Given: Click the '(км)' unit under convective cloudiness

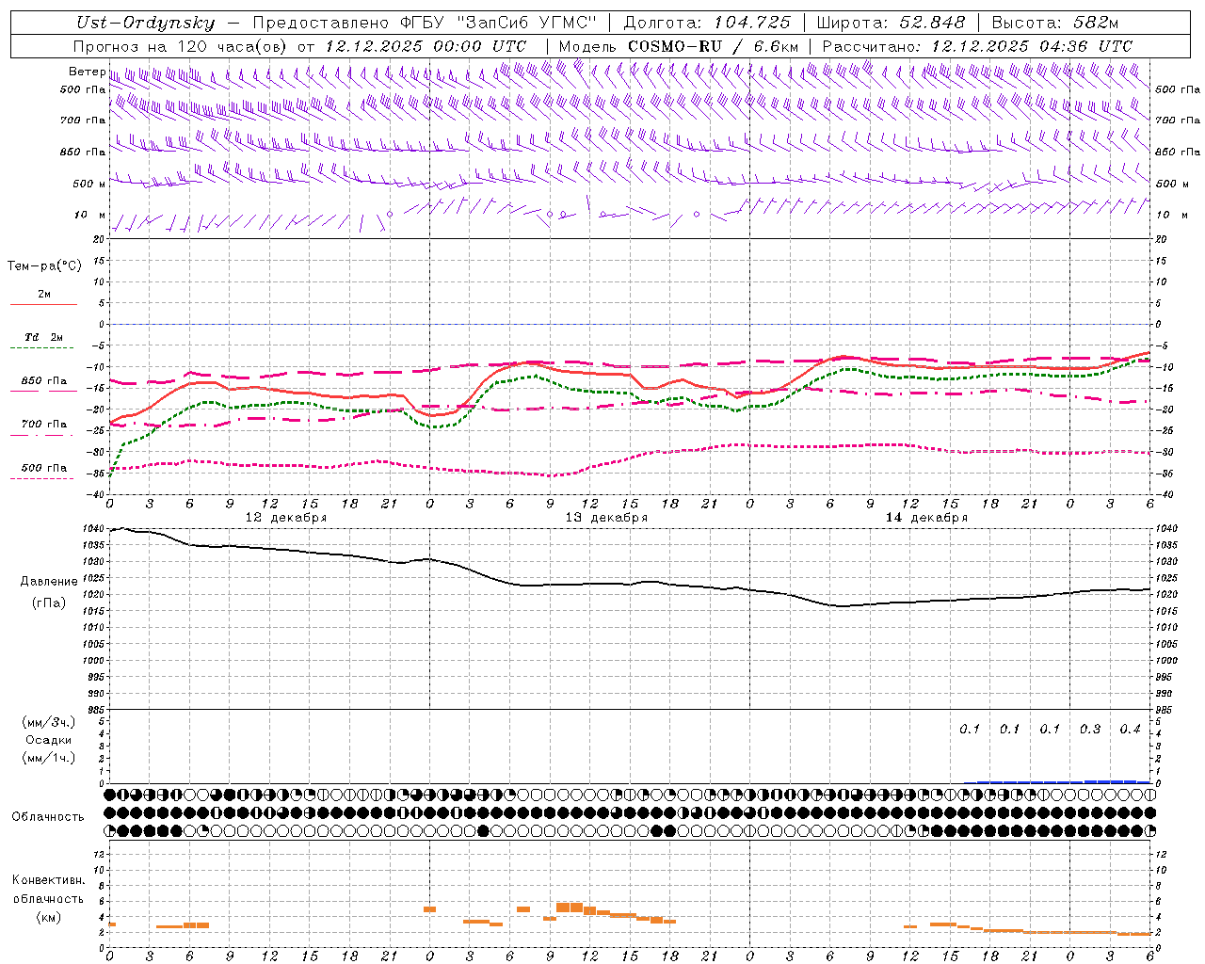Looking at the screenshot, I should [x=48, y=917].
